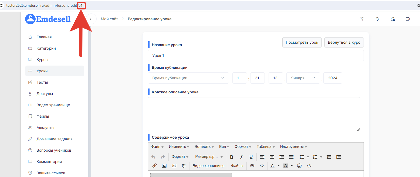Open Аккаунты in the sidebar
Image resolution: width=420 pixels, height=177 pixels.
(x=55, y=128)
